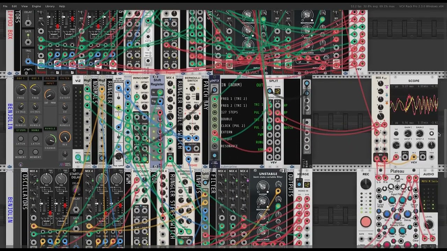This screenshot has height=251, width=447.
Task: Click REC module GATE jack
Action: 361,239
